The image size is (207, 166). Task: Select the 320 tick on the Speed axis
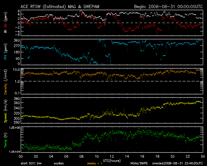17,113
